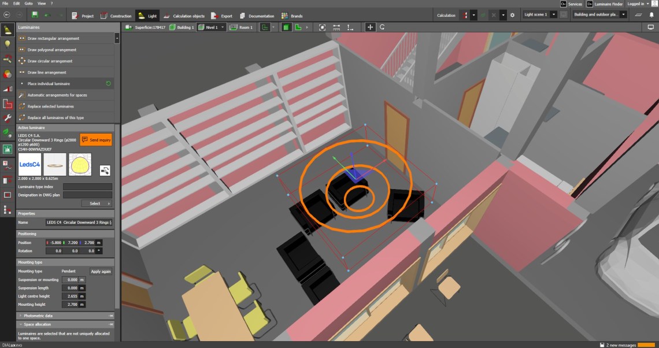
Task: Toggle the floor plan view button
Action: coord(298,27)
